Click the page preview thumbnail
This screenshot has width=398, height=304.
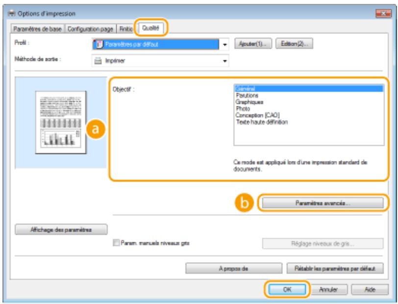(x=61, y=123)
